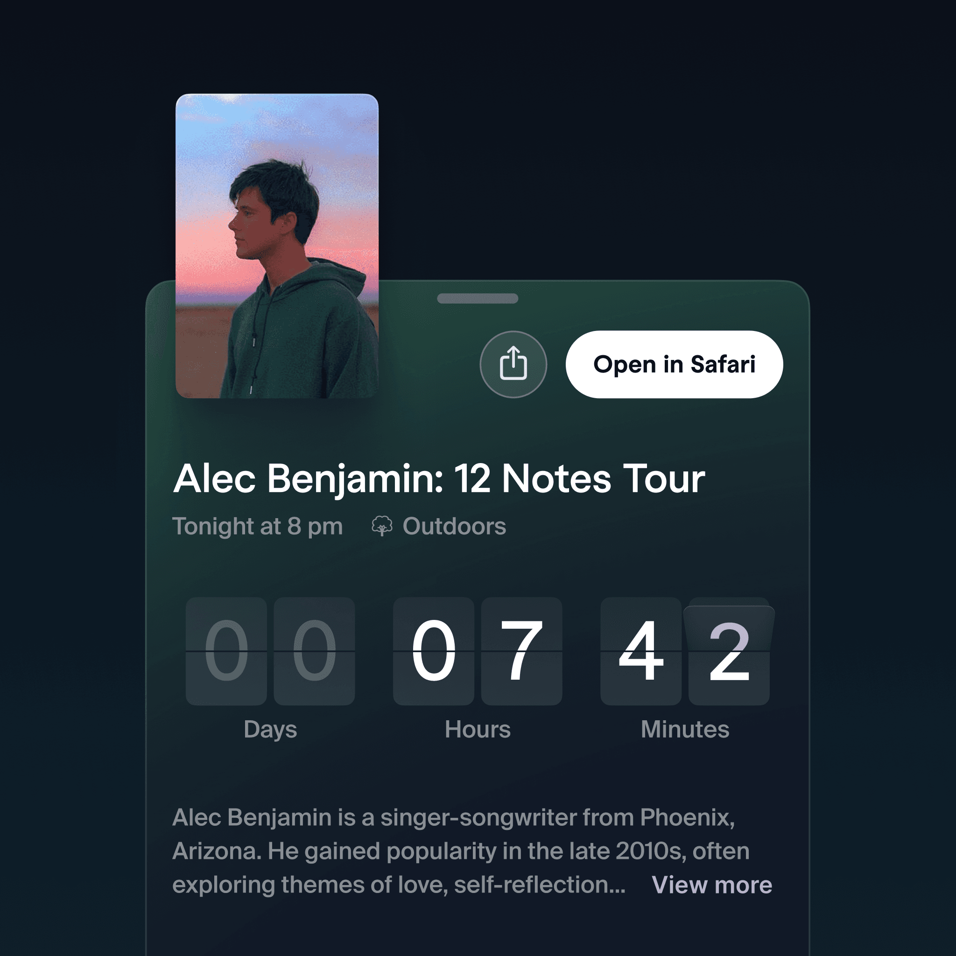This screenshot has height=956, width=956.
Task: Click the flipping minutes digit 2
Action: [729, 651]
